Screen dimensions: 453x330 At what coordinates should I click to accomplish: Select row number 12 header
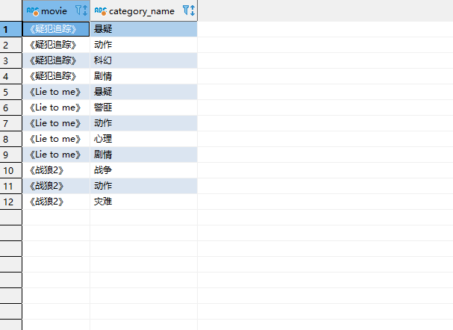(11, 202)
